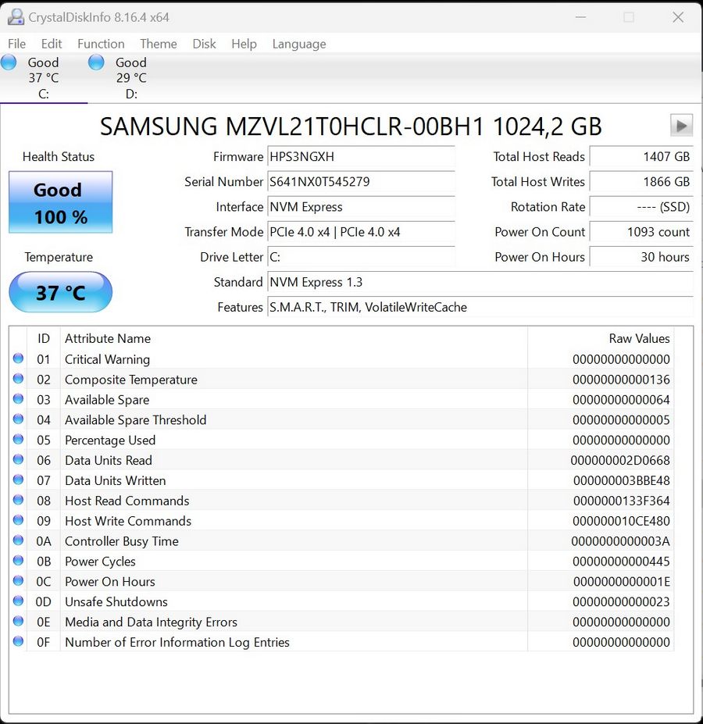Click the status orb for Unsafe Shutdowns
703x724 pixels.
click(19, 601)
